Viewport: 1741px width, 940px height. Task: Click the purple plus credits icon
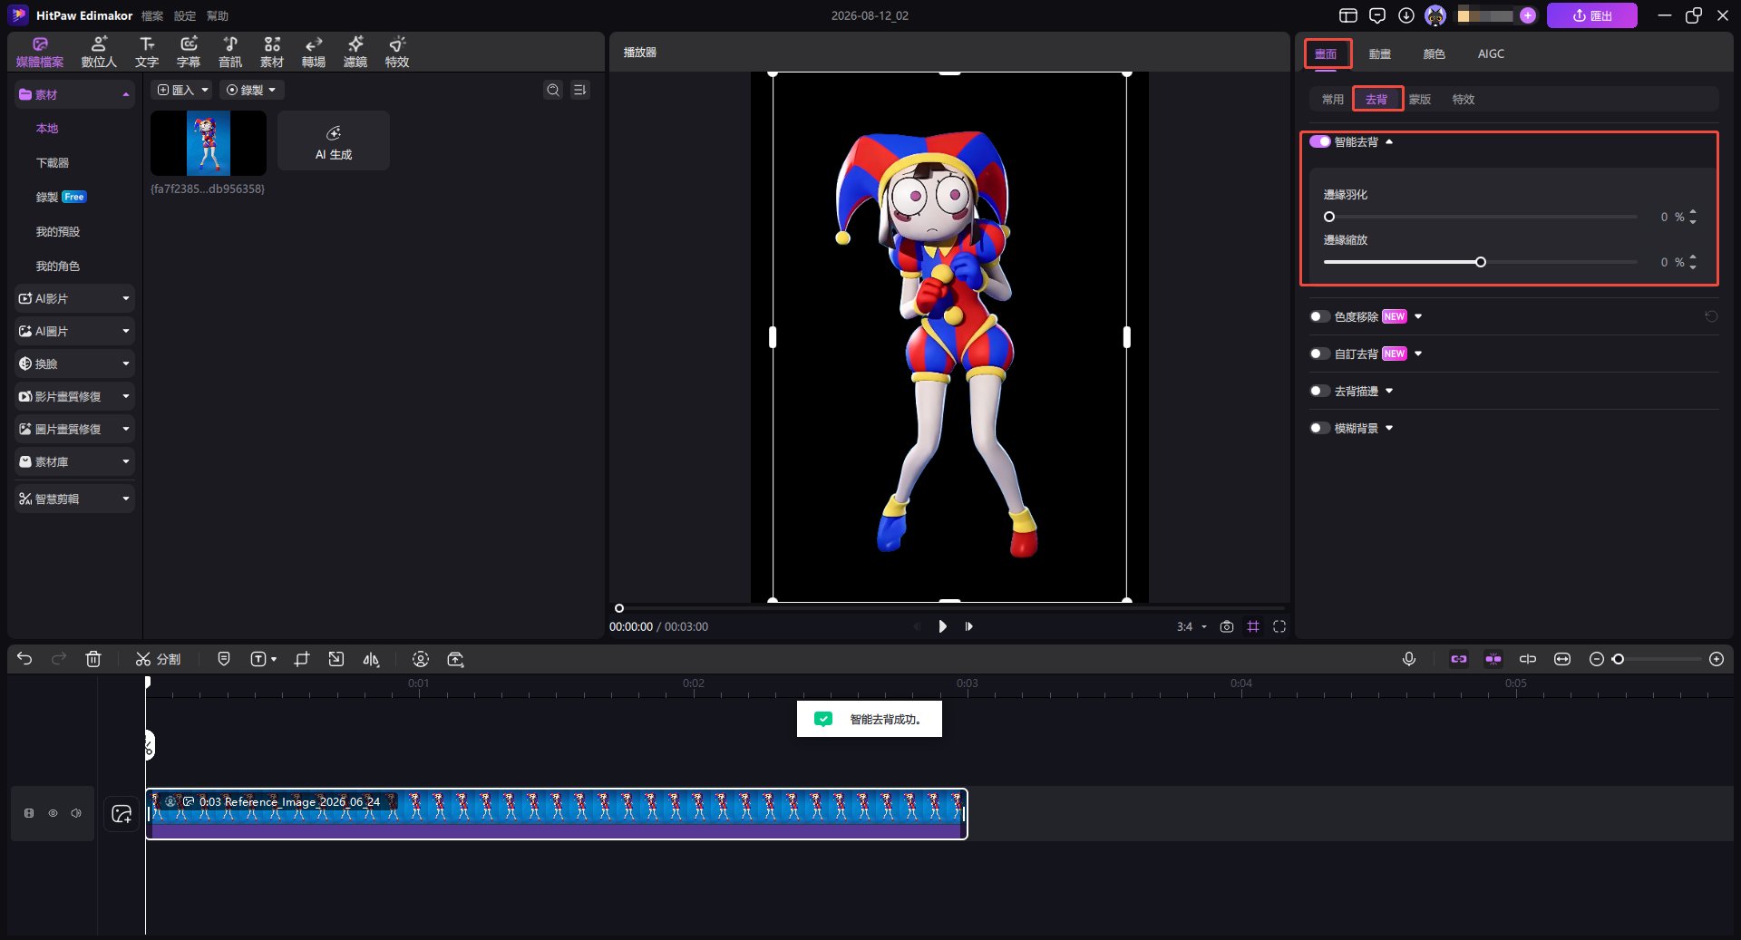tap(1528, 15)
